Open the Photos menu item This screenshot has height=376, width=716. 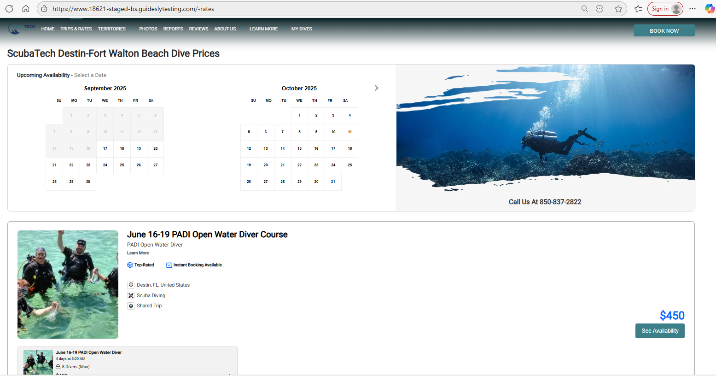148,29
